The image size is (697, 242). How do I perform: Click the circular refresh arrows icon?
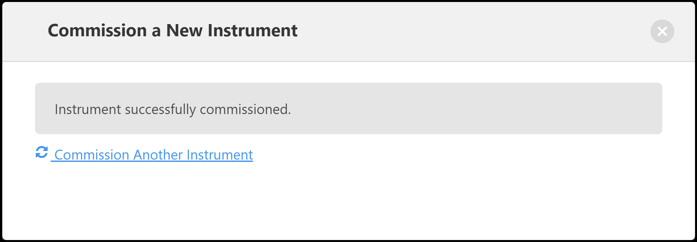point(42,152)
